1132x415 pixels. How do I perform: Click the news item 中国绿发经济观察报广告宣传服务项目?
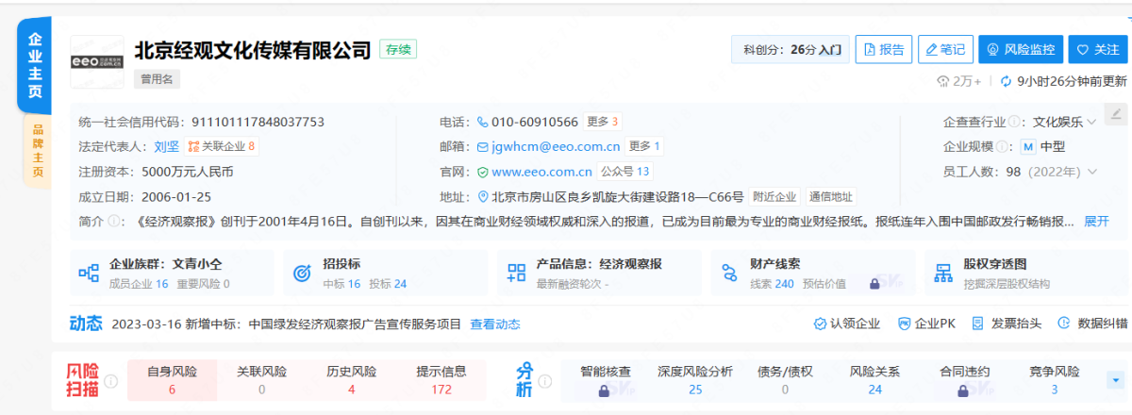pos(355,324)
